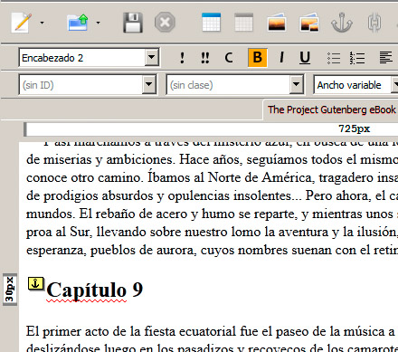Insert a table using the blue table icon

[x=211, y=23]
